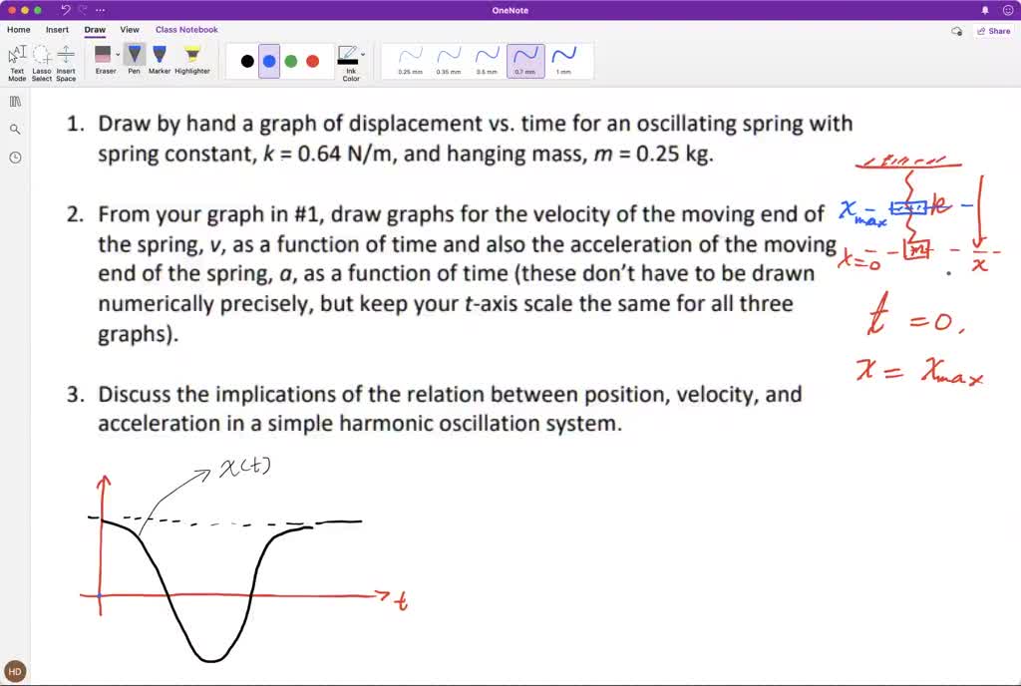1021x686 pixels.
Task: Click the Share button
Action: point(994,31)
